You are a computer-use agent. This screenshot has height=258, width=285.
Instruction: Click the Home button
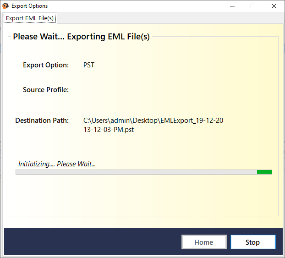204,242
